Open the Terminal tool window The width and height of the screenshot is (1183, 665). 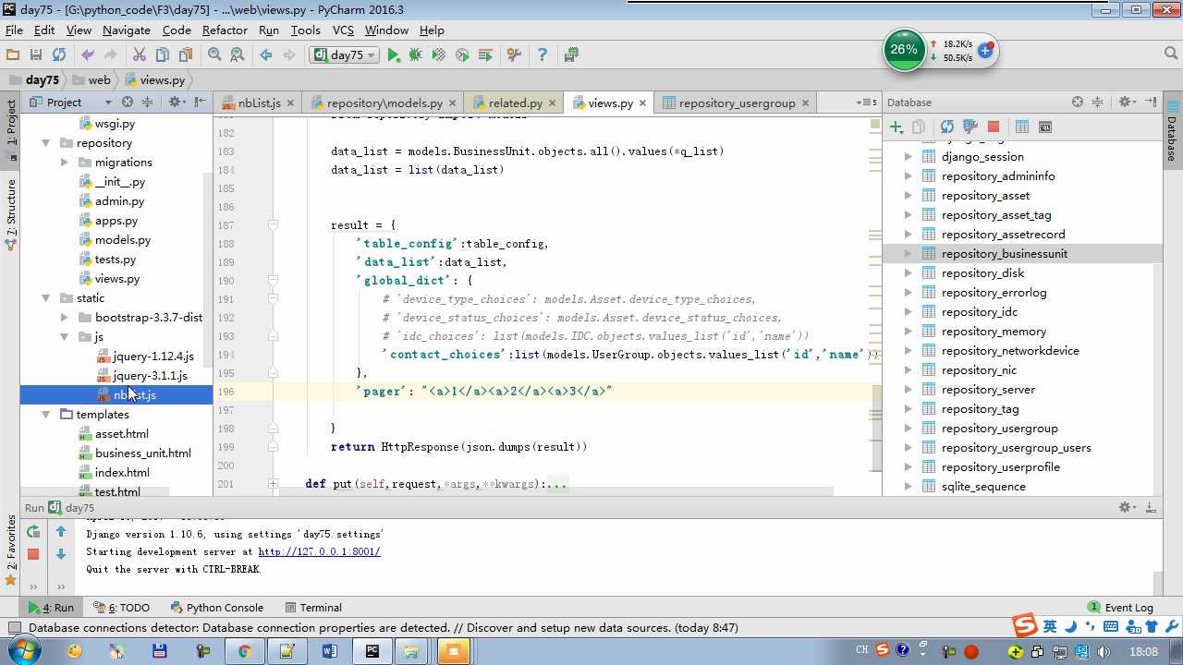(x=313, y=608)
